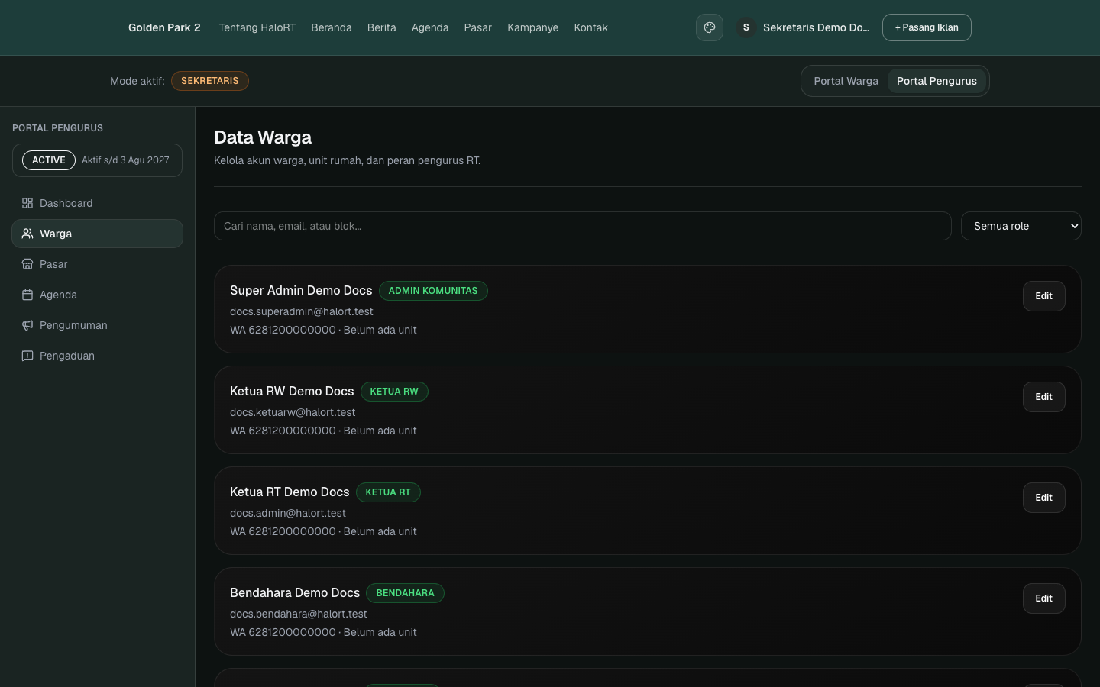Go to Beranda in top navigation
The height and width of the screenshot is (687, 1100).
[x=332, y=27]
